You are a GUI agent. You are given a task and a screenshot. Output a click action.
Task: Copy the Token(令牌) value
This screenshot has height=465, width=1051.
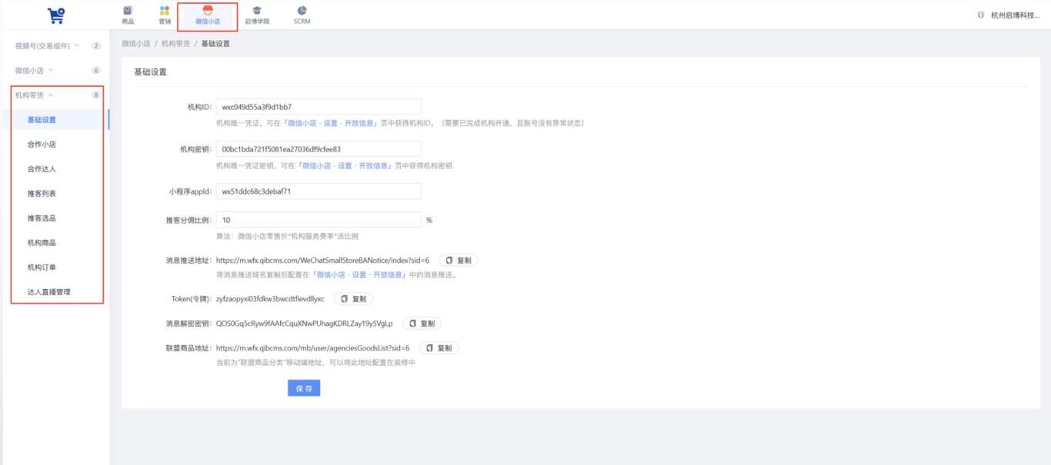coord(353,299)
